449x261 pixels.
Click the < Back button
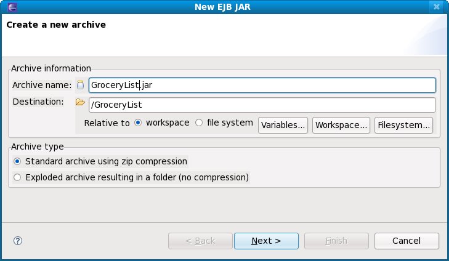[200, 241]
